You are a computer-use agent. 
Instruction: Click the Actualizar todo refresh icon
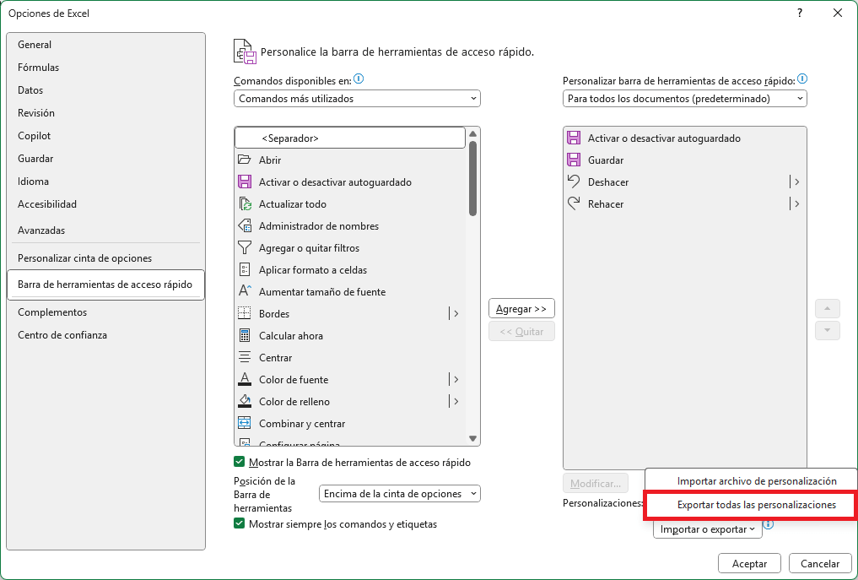pos(244,203)
